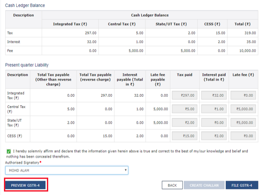
Task: Click Cash Ledger Tax total 319.00
Action: click(x=250, y=33)
